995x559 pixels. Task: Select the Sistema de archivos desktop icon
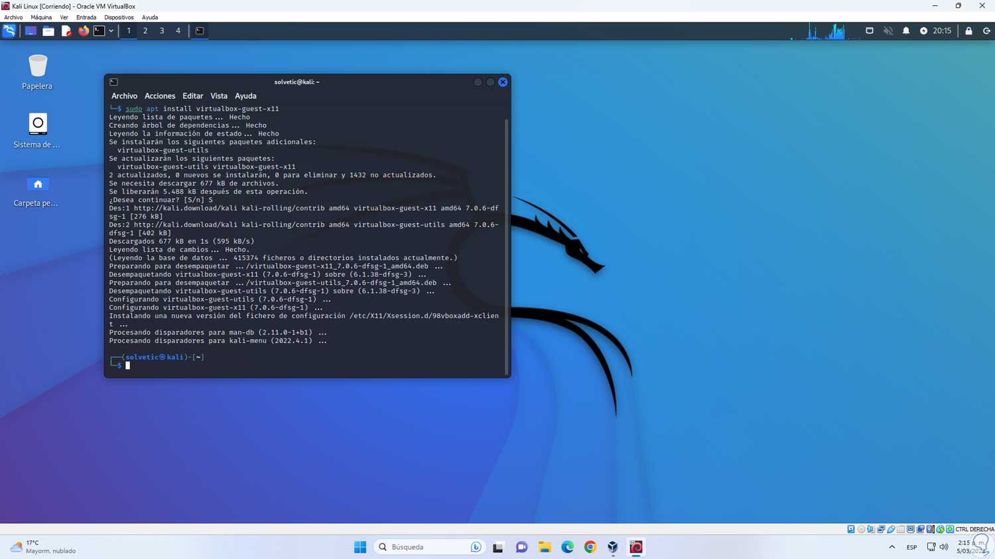coord(37,130)
